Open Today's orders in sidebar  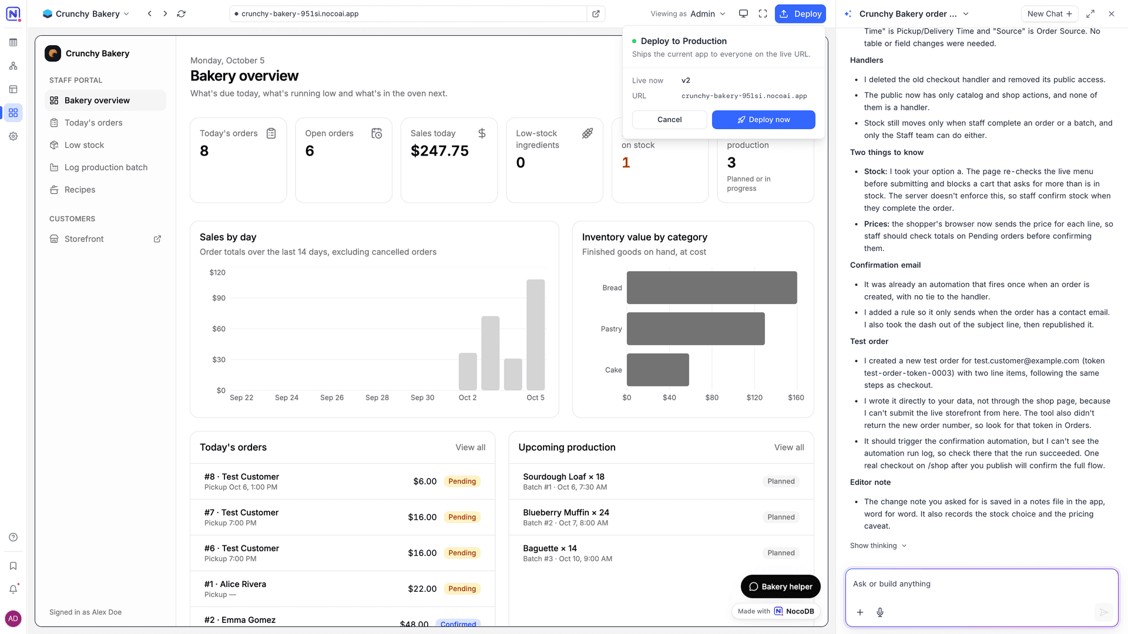tap(105, 123)
